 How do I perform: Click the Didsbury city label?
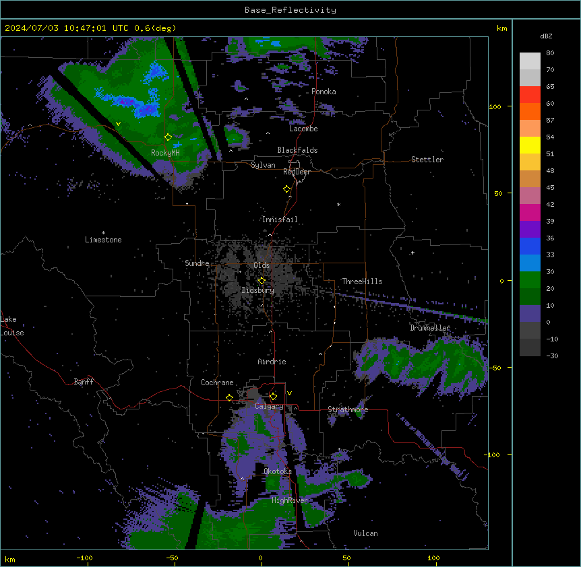tap(258, 290)
